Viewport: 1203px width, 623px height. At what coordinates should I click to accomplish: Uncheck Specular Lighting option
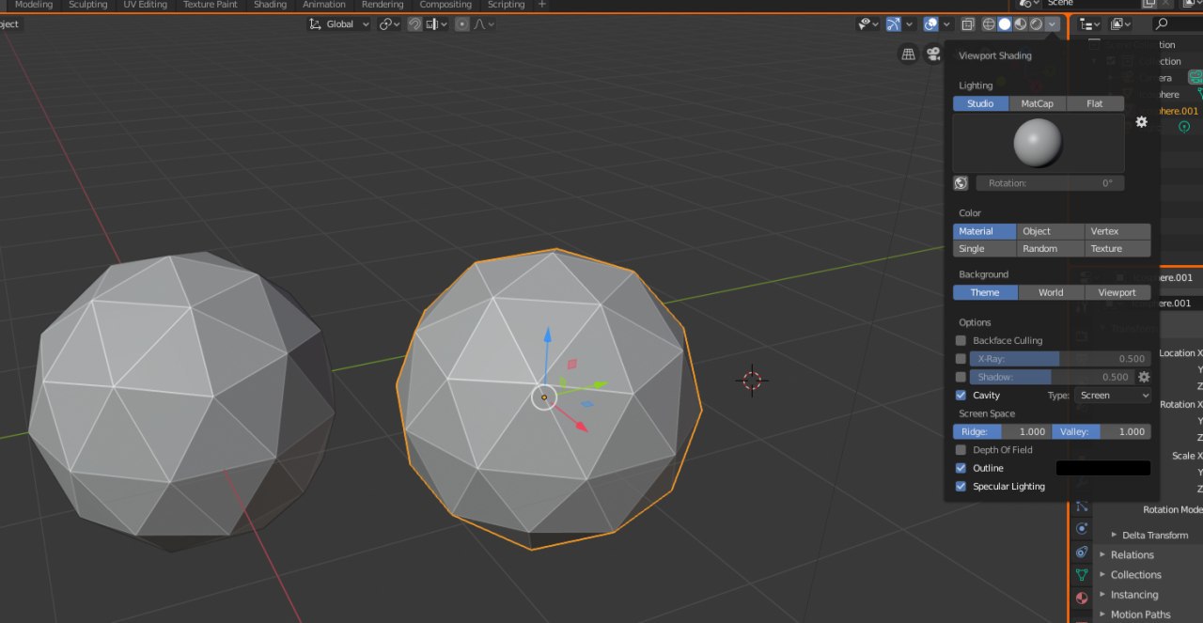pos(961,487)
